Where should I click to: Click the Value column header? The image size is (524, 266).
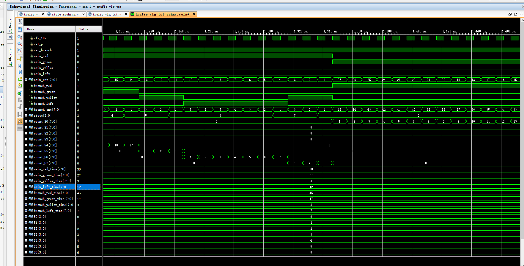click(89, 29)
